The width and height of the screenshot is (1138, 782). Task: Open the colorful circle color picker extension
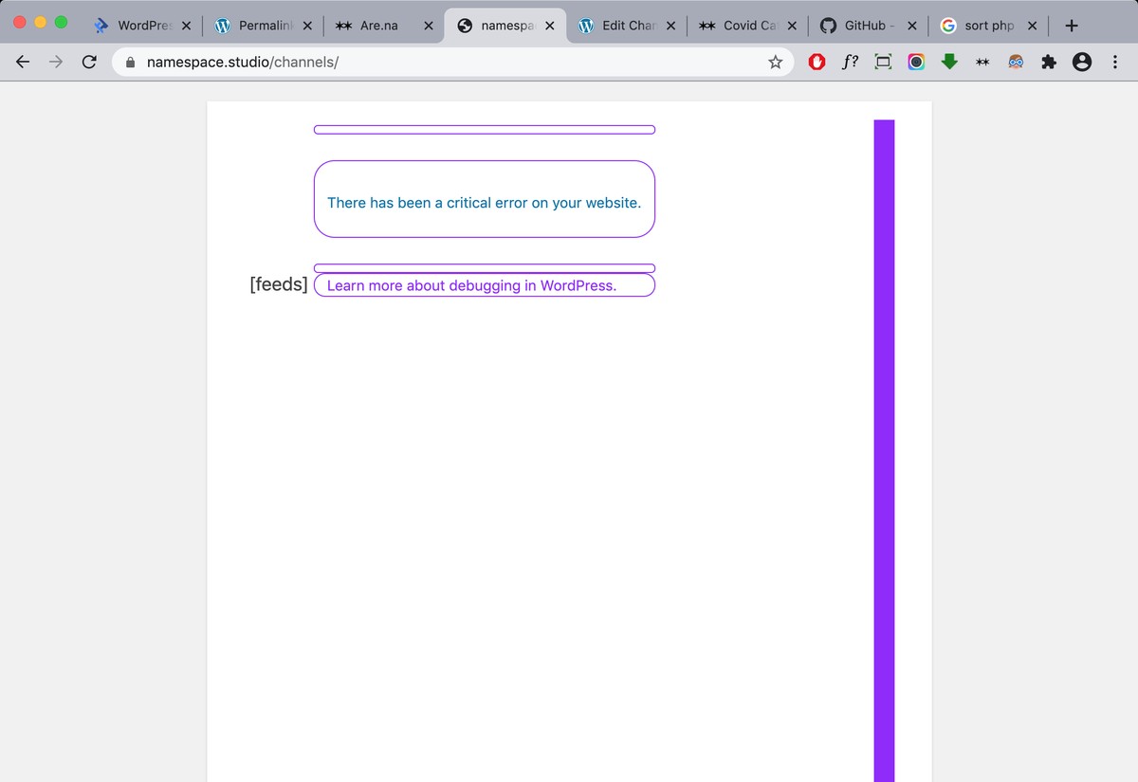click(916, 63)
